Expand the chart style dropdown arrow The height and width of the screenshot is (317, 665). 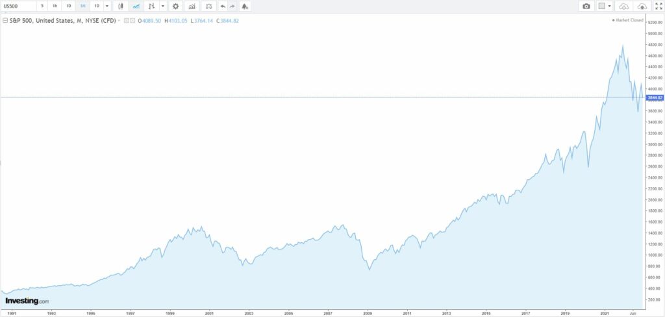tap(163, 6)
